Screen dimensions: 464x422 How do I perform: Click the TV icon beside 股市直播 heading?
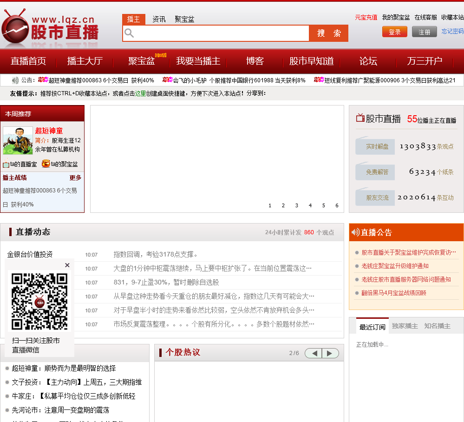(x=360, y=118)
